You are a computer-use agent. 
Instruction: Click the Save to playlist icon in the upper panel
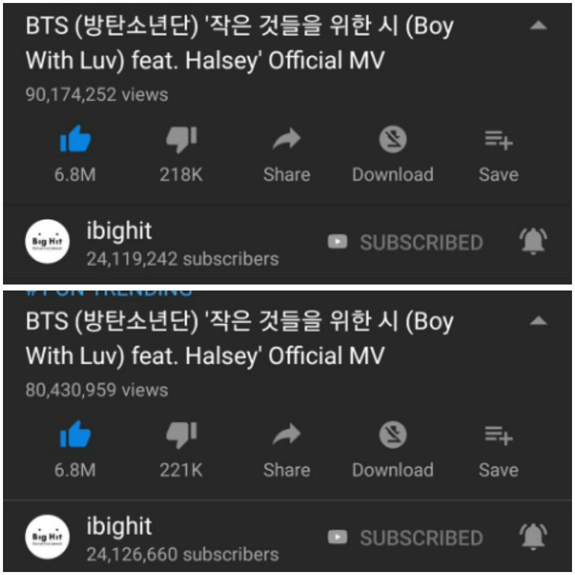tap(499, 140)
